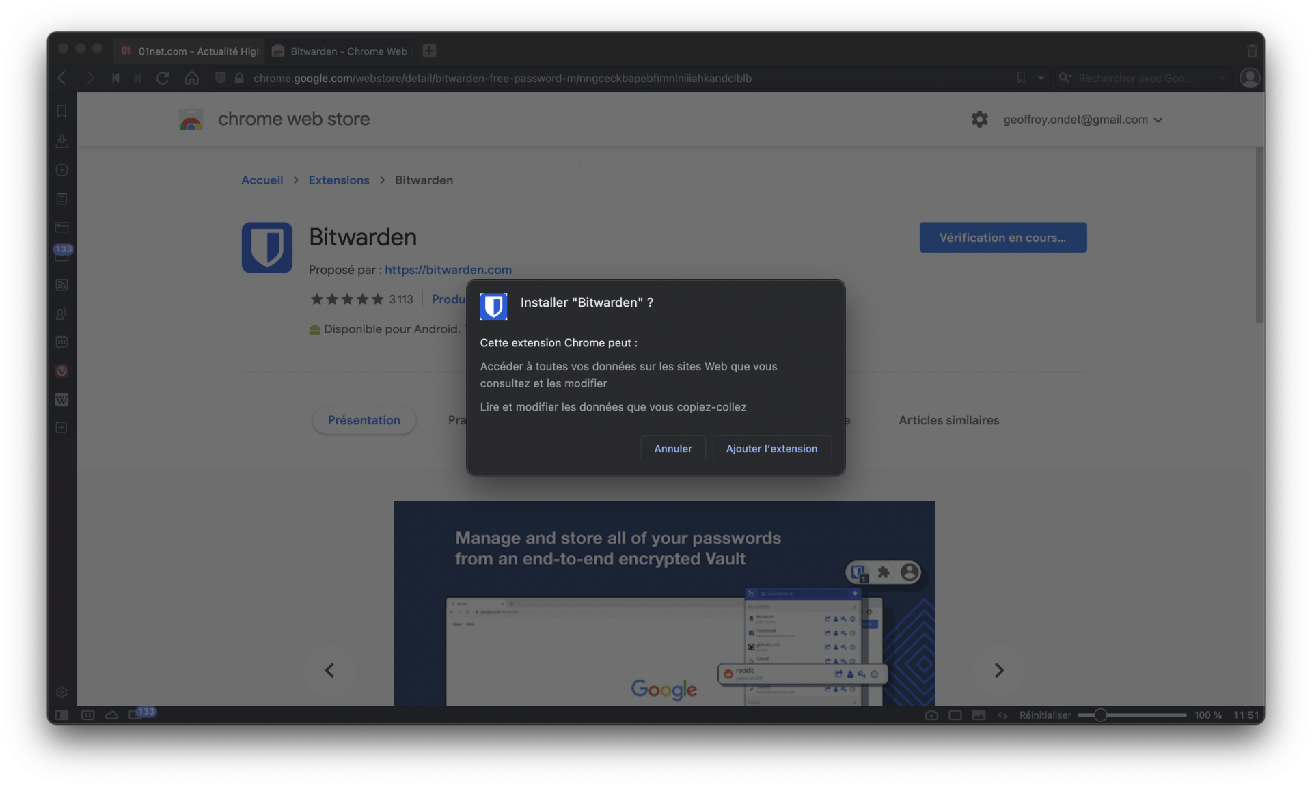This screenshot has height=787, width=1312.
Task: Open the Vivaldi web panel icon
Action: click(x=61, y=371)
